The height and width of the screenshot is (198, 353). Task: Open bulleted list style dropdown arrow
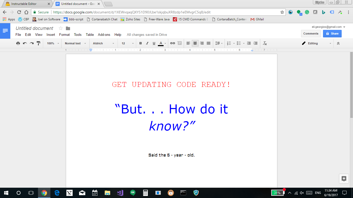(244, 43)
